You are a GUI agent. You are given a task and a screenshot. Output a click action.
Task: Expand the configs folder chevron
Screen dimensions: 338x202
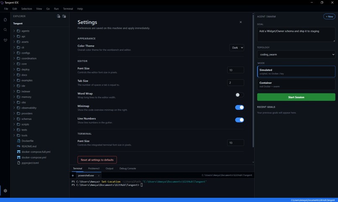[x=14, y=53]
